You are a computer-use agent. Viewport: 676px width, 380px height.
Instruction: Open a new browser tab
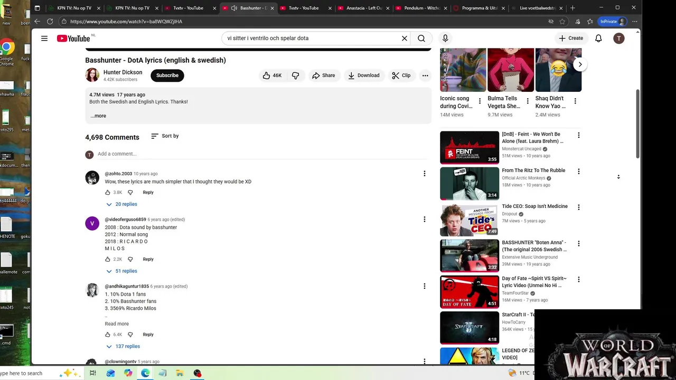tap(572, 8)
